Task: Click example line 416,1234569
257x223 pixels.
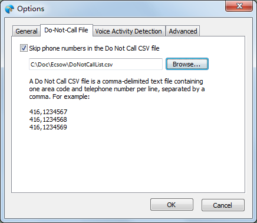Action: [48, 127]
